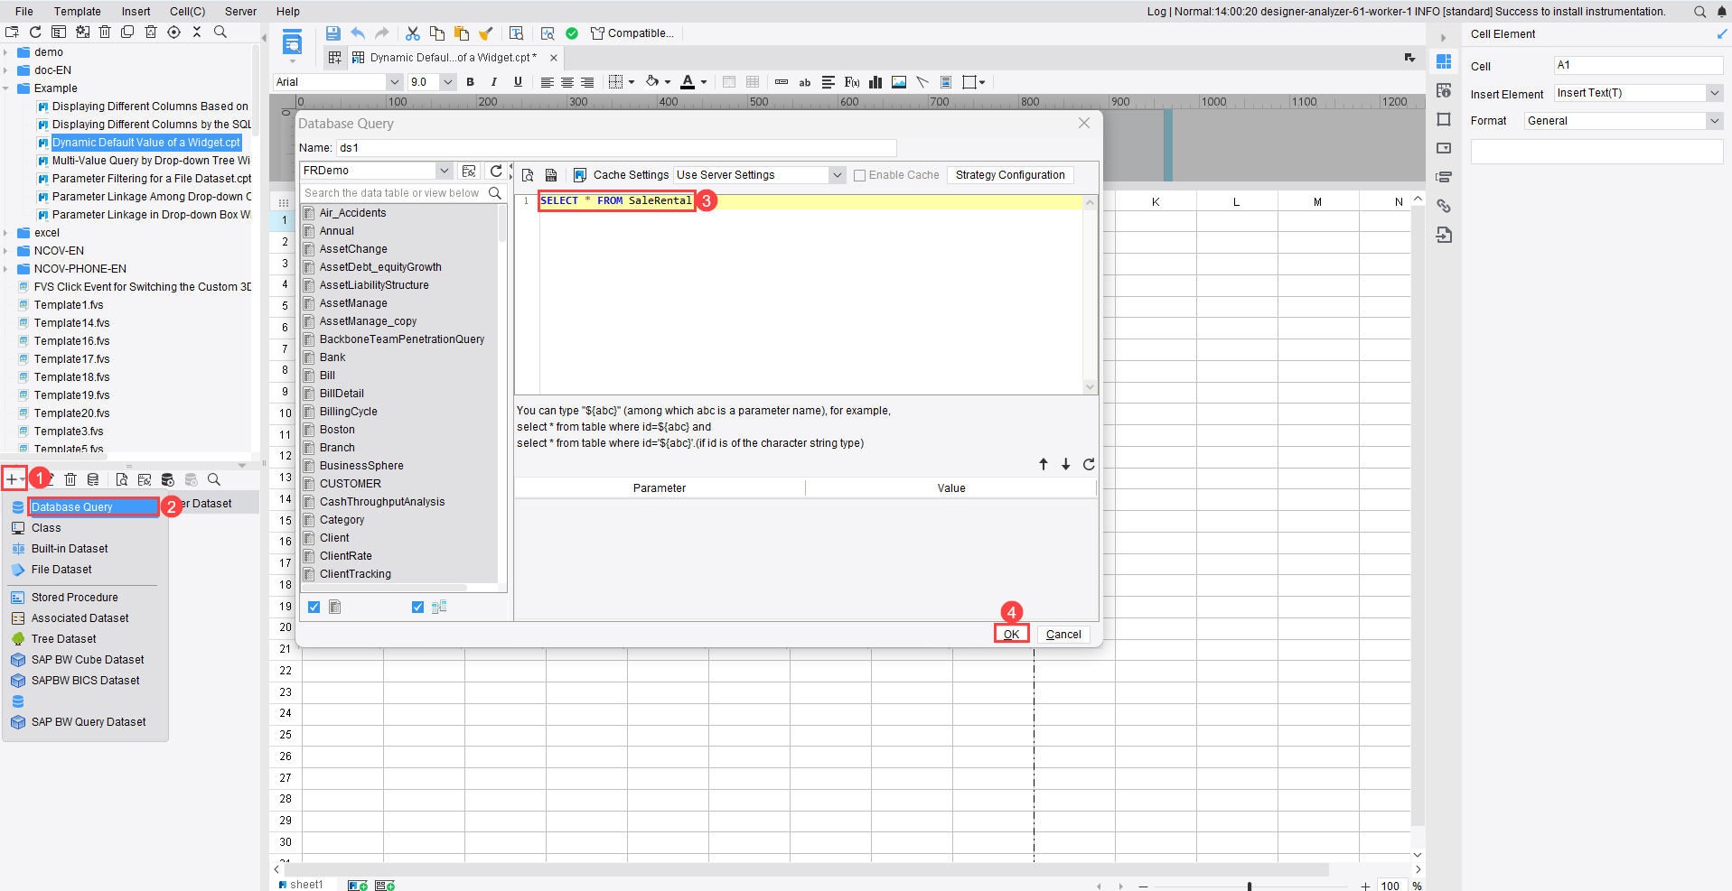
Task: Click the Cell address field showing A1
Action: click(1638, 65)
